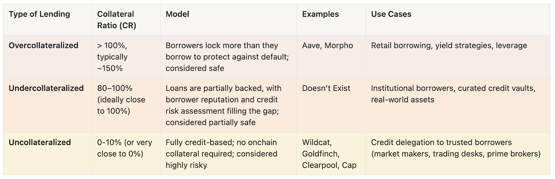Click the "Fully credit-based" model cell

(x=221, y=154)
